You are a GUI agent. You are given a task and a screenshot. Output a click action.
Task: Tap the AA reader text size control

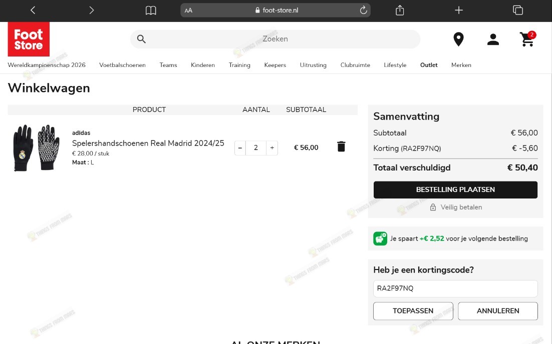(x=188, y=10)
